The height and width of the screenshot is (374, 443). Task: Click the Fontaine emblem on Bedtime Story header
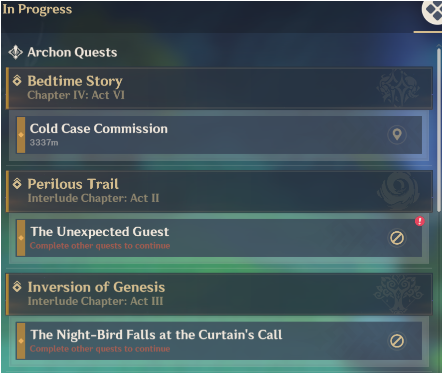[x=399, y=88]
